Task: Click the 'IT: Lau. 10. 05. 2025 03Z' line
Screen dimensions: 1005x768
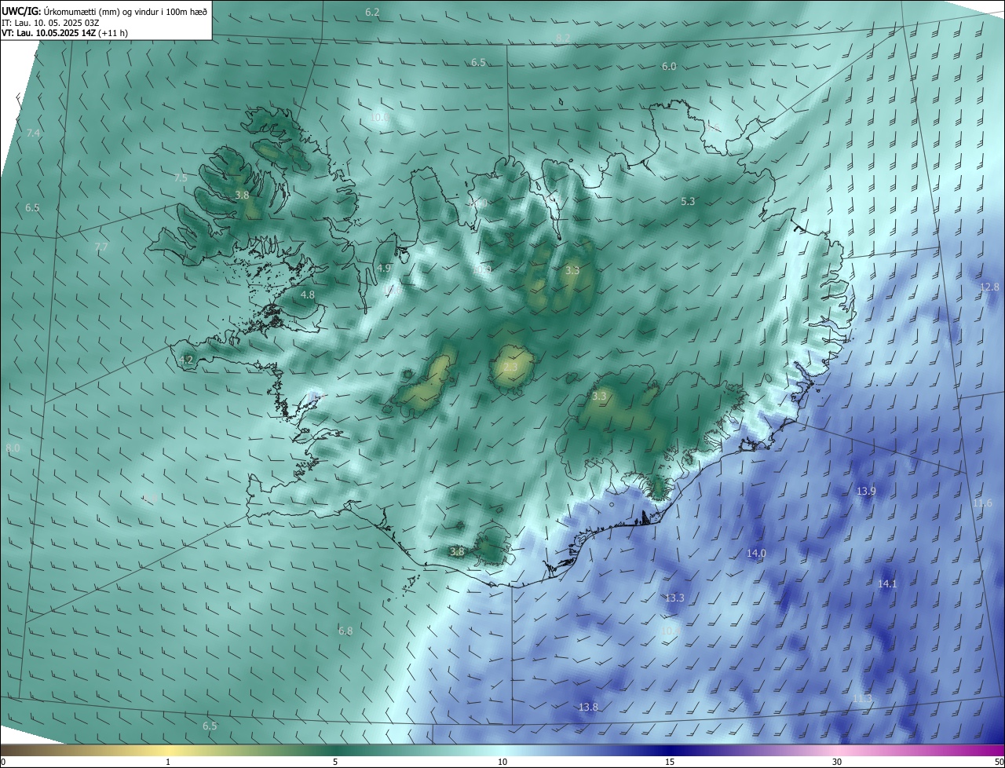Action: click(49, 23)
